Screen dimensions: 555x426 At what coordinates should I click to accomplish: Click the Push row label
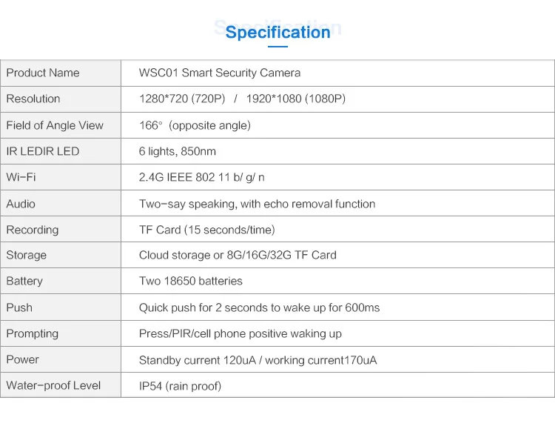[19, 307]
